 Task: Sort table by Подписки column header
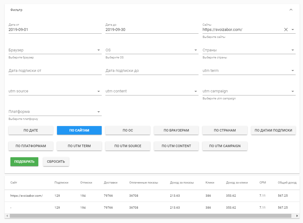point(61,183)
